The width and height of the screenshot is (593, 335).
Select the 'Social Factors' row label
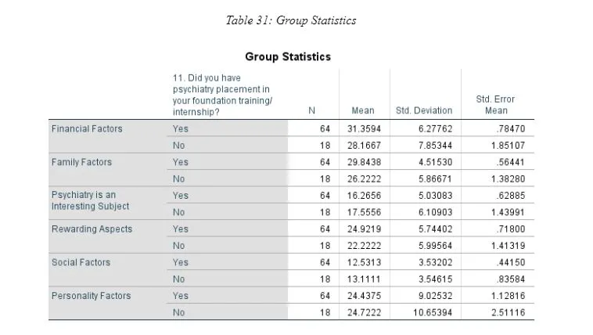tap(81, 262)
